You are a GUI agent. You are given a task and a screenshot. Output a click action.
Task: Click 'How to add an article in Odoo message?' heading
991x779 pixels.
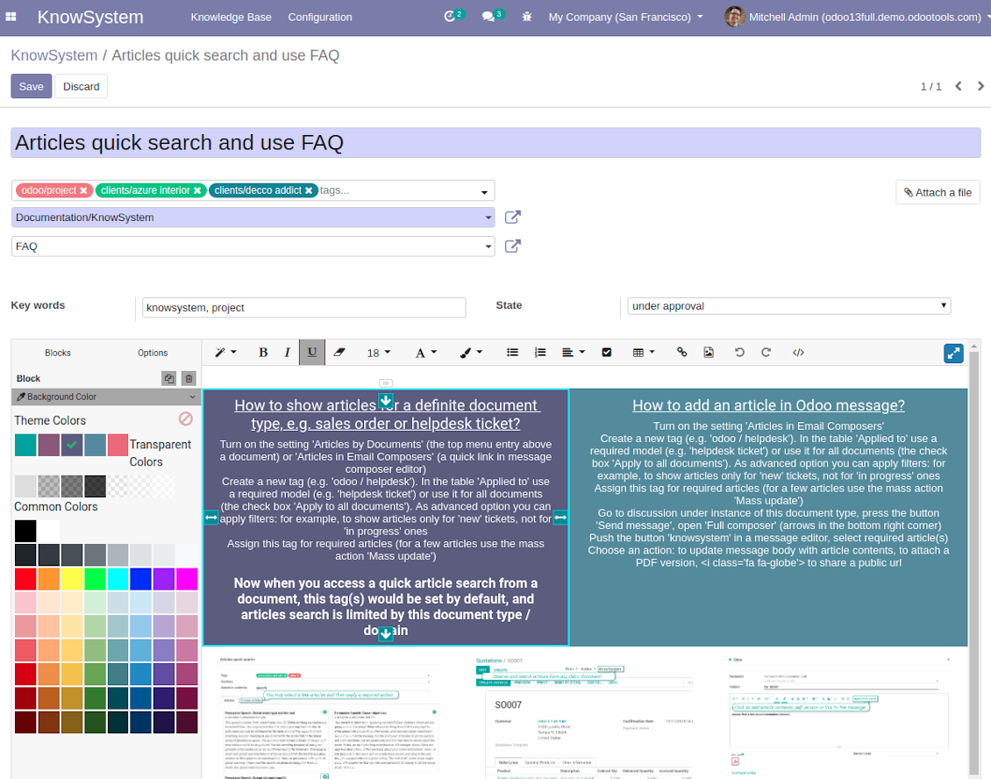pyautogui.click(x=768, y=405)
